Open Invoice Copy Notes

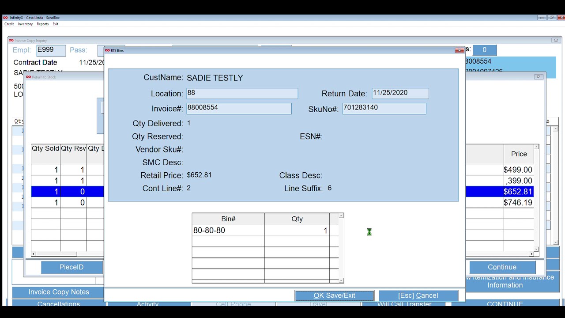tap(59, 292)
